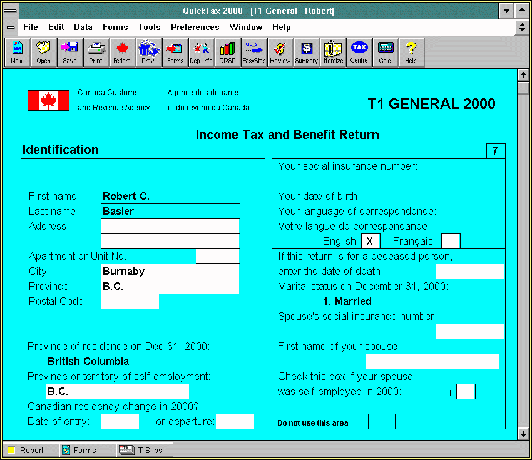Screen dimensions: 532x460
Task: Open the Help menu in menu bar
Action: pos(282,27)
